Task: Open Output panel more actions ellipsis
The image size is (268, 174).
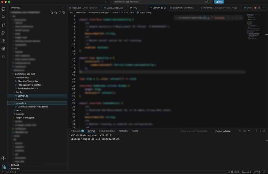Action: click(253, 131)
